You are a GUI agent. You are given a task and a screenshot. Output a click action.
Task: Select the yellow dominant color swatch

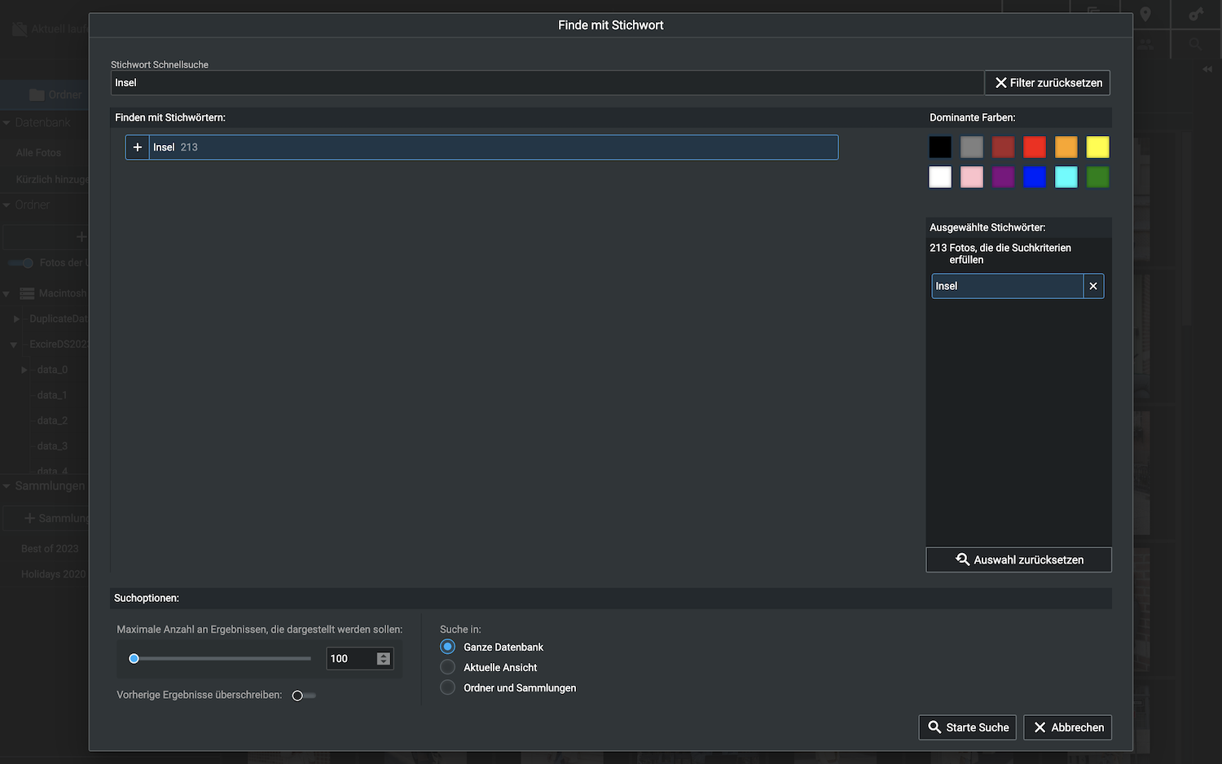pos(1097,147)
